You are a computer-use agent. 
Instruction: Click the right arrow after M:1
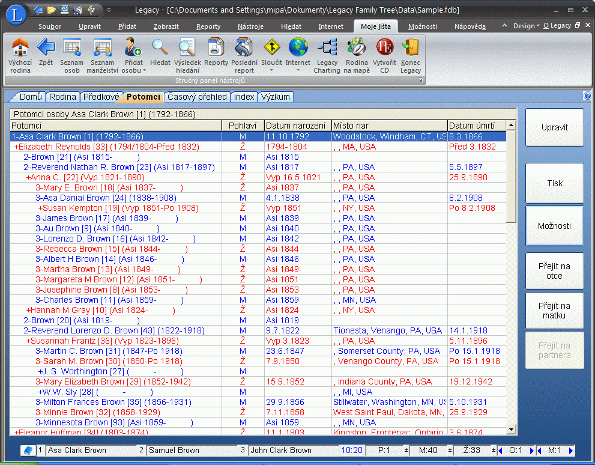(x=571, y=451)
